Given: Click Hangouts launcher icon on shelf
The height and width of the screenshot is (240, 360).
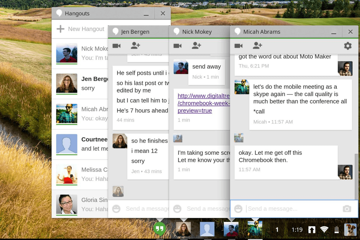Looking at the screenshot, I should [160, 229].
